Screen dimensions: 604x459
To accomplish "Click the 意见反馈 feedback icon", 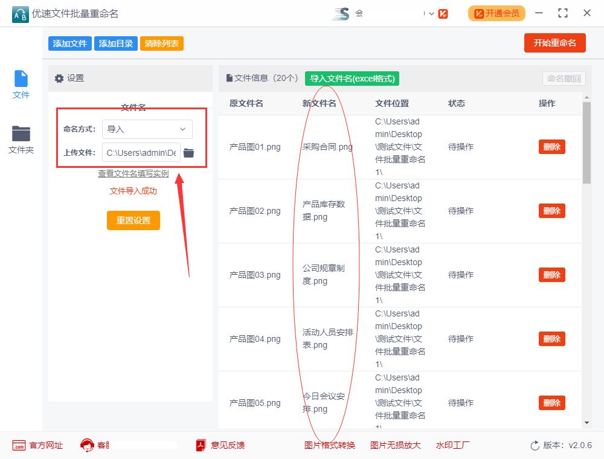I will pos(200,445).
